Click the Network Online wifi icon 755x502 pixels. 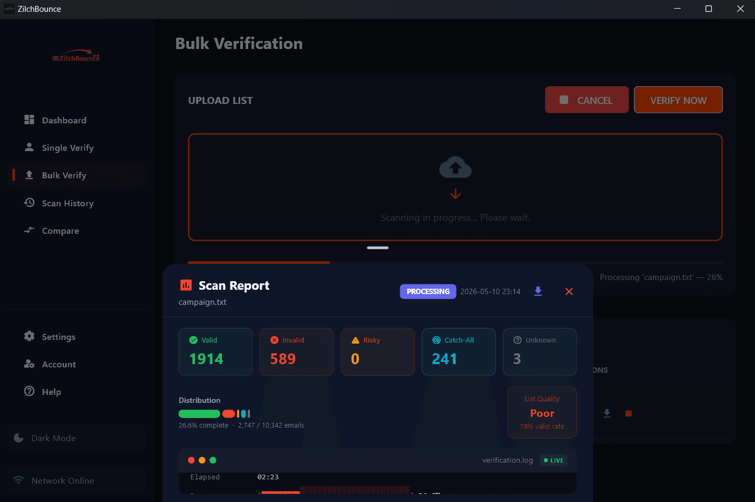tap(19, 480)
